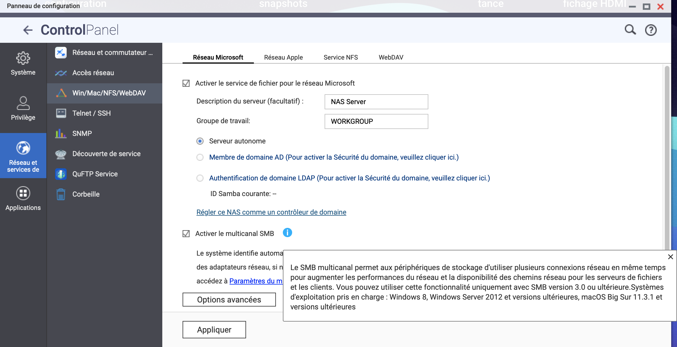Edit the server description NAS Server field
677x347 pixels.
tap(376, 102)
